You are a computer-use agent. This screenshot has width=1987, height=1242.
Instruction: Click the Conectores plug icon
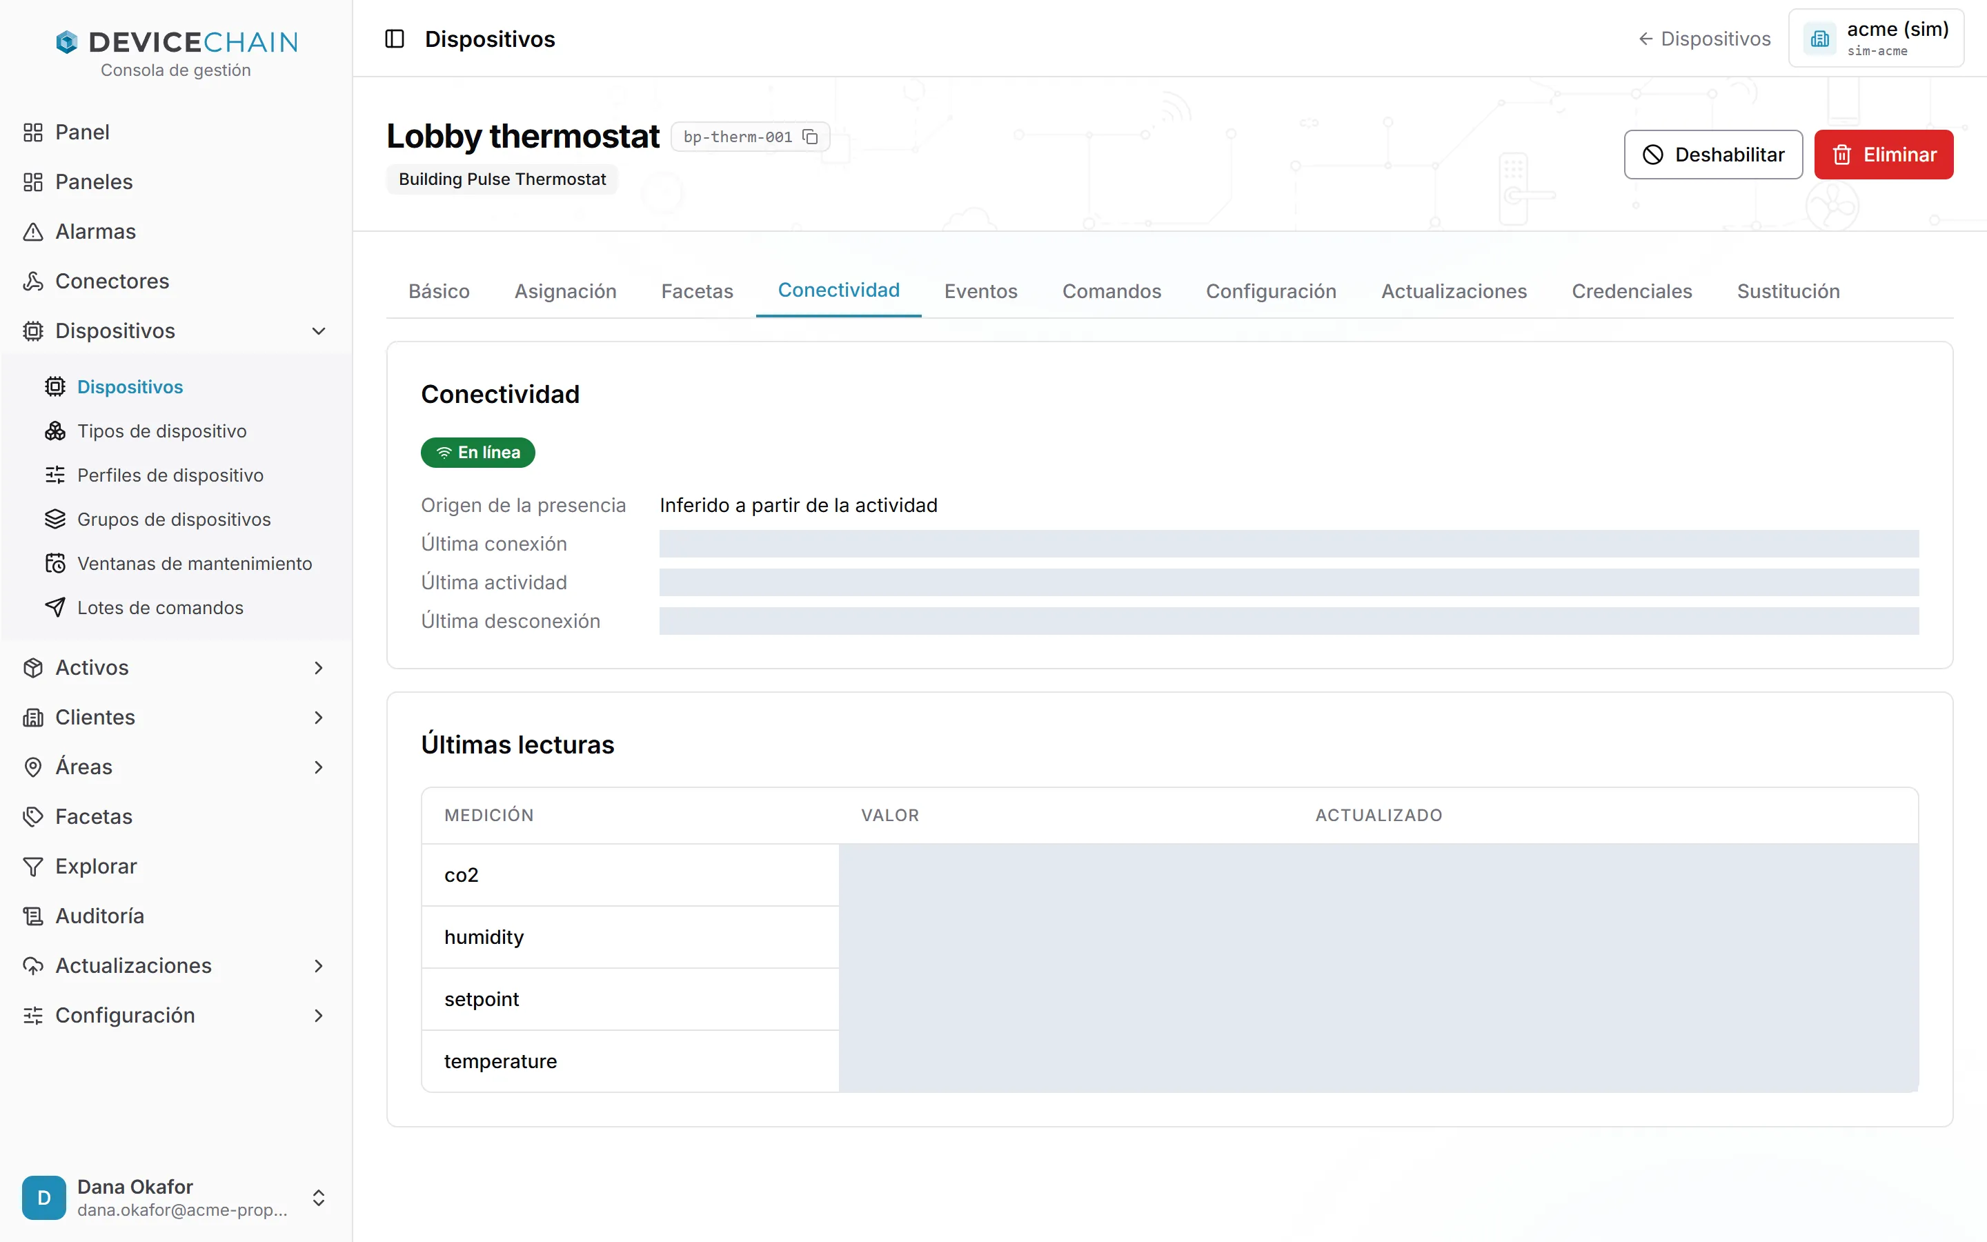(33, 281)
